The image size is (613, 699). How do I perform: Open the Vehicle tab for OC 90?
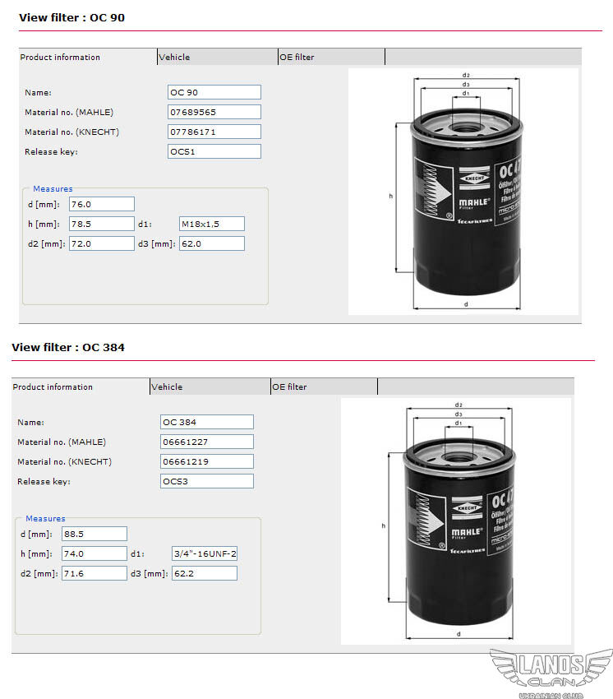217,58
